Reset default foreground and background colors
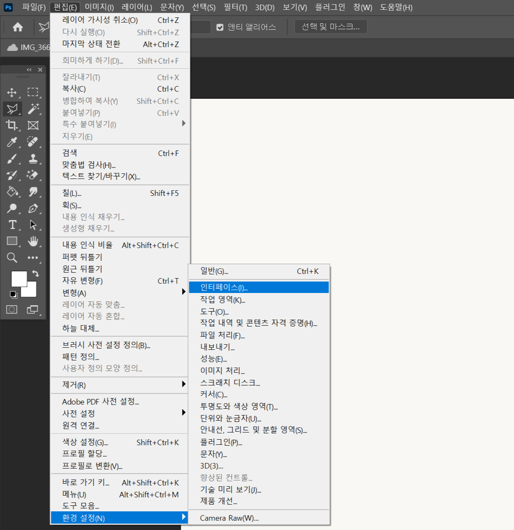 (14, 295)
